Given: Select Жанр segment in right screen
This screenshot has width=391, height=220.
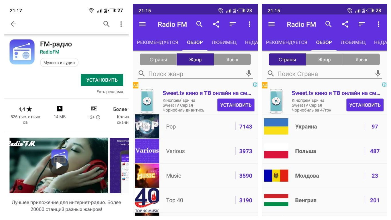Looking at the screenshot, I should [x=324, y=60].
